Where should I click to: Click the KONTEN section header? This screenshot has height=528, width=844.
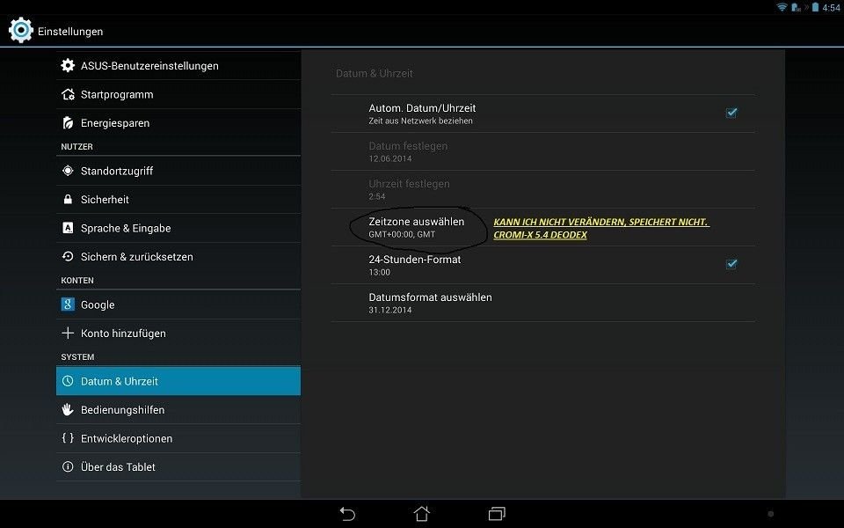(x=77, y=280)
